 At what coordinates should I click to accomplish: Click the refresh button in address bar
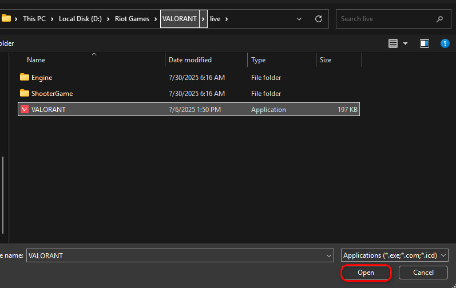pyautogui.click(x=319, y=19)
